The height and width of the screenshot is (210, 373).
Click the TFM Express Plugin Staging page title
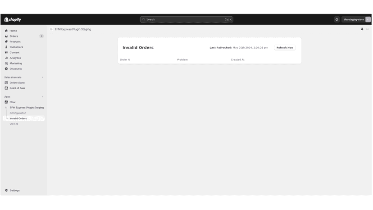click(73, 29)
